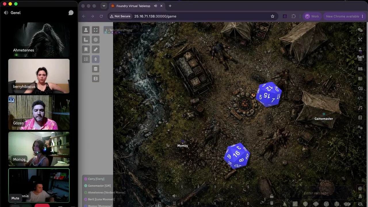The width and height of the screenshot is (368, 207).
Task: Open the Settings gears sidebar tab
Action: (x=360, y=128)
